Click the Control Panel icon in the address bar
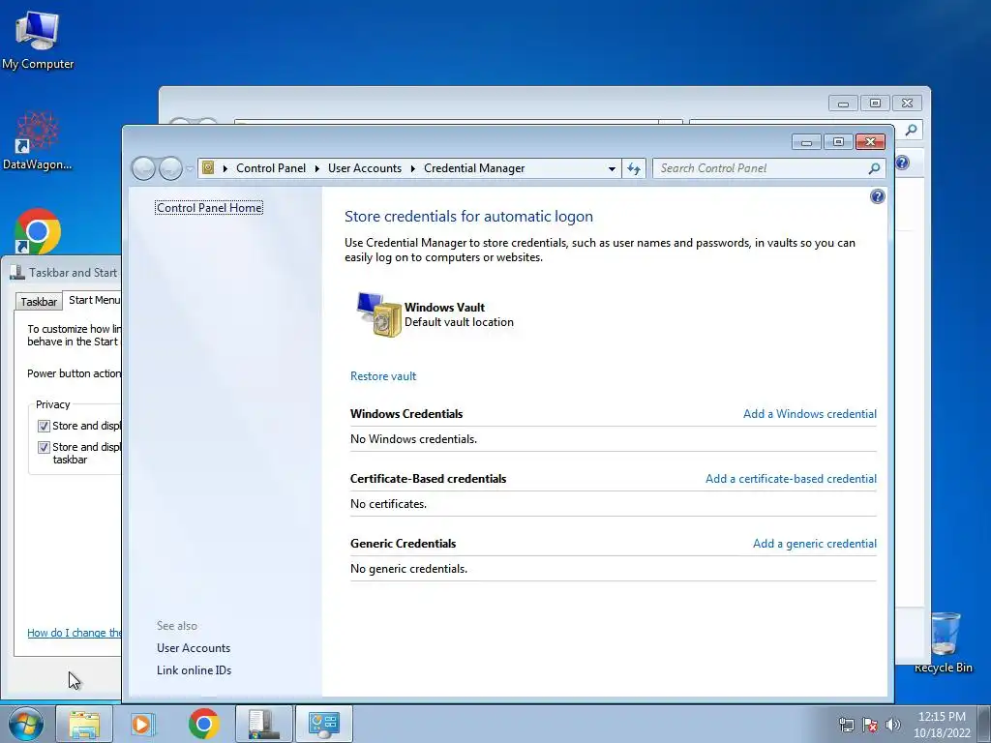 point(208,168)
